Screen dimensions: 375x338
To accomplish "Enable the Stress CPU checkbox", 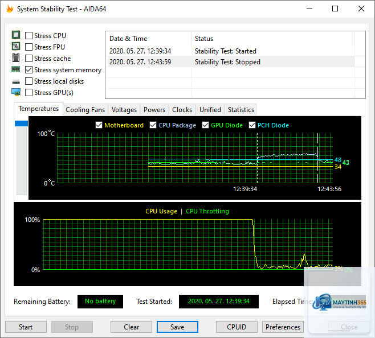I will coord(28,36).
